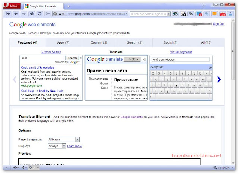Viewport: 239px width, 174px height.
Task: Click the α key on virtual keyboard
Action: tap(153, 85)
